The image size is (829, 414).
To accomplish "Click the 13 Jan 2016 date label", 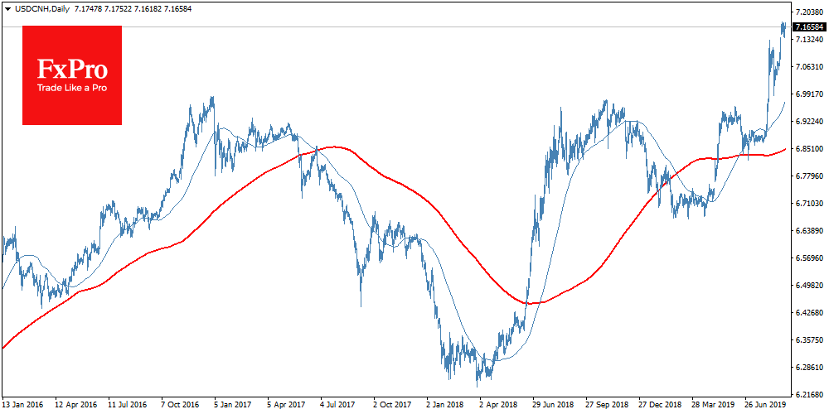I will [x=21, y=406].
